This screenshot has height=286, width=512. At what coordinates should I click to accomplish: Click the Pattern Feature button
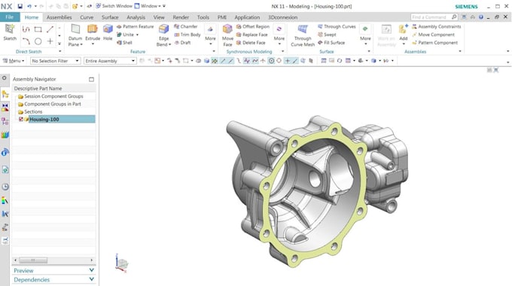(x=136, y=26)
